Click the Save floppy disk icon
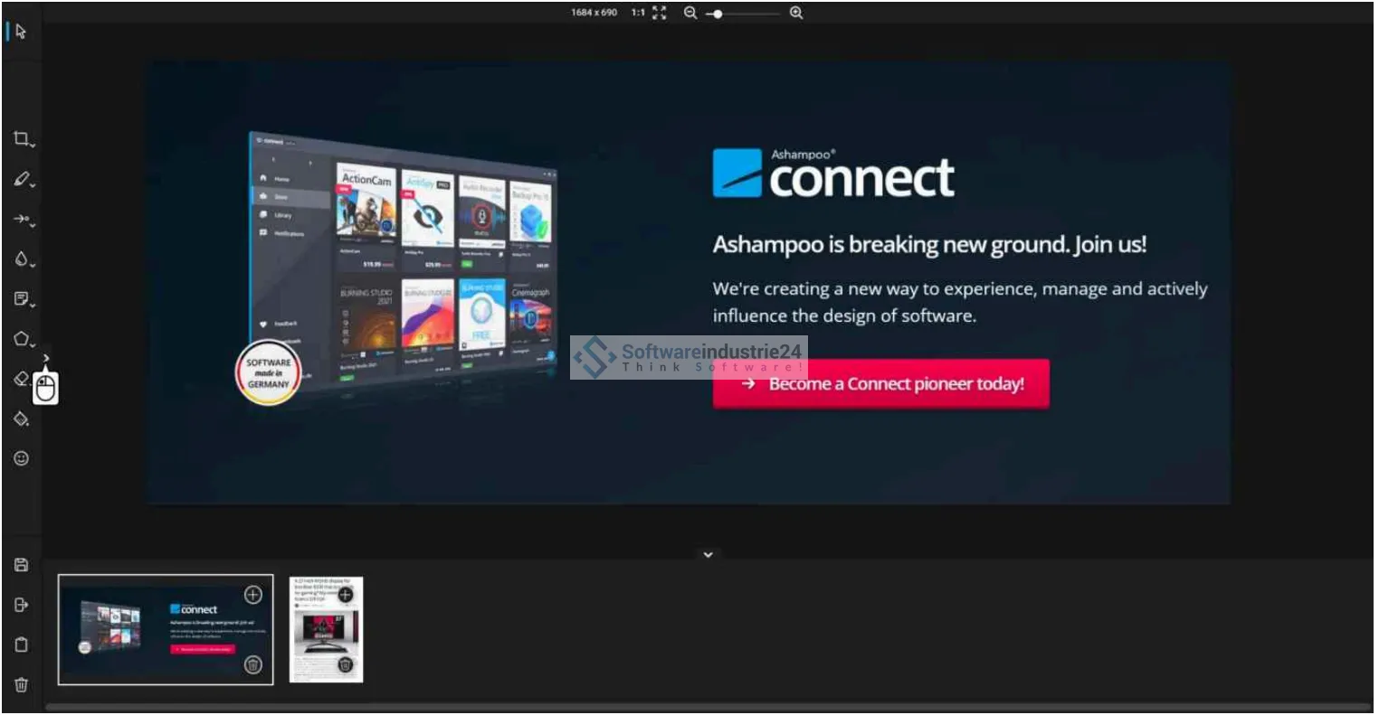This screenshot has height=715, width=1379. [22, 565]
